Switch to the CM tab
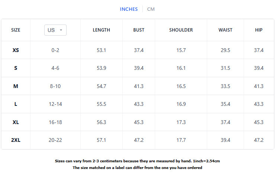 coord(151,9)
